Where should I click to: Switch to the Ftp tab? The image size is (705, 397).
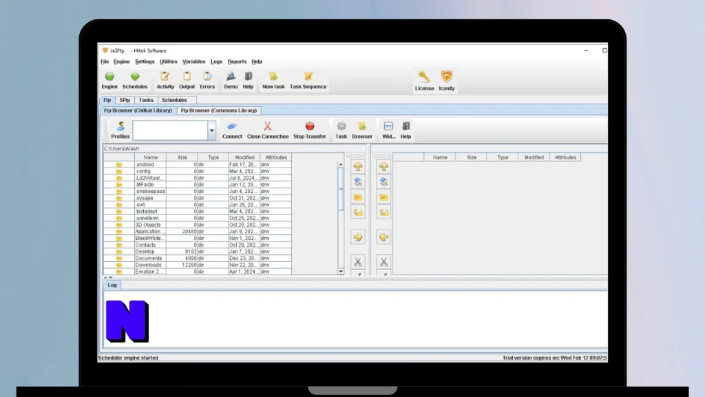click(x=107, y=100)
